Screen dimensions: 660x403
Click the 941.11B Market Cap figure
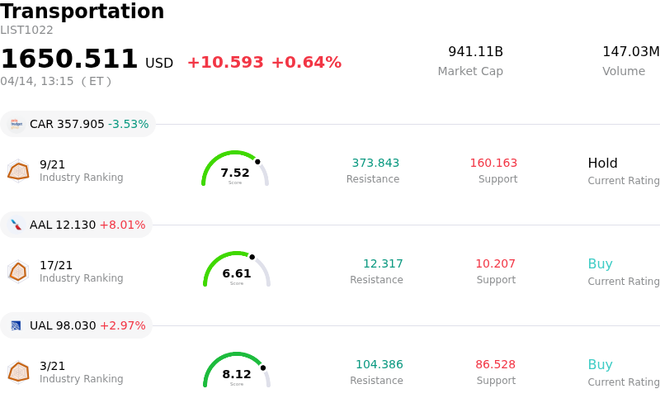pos(475,52)
